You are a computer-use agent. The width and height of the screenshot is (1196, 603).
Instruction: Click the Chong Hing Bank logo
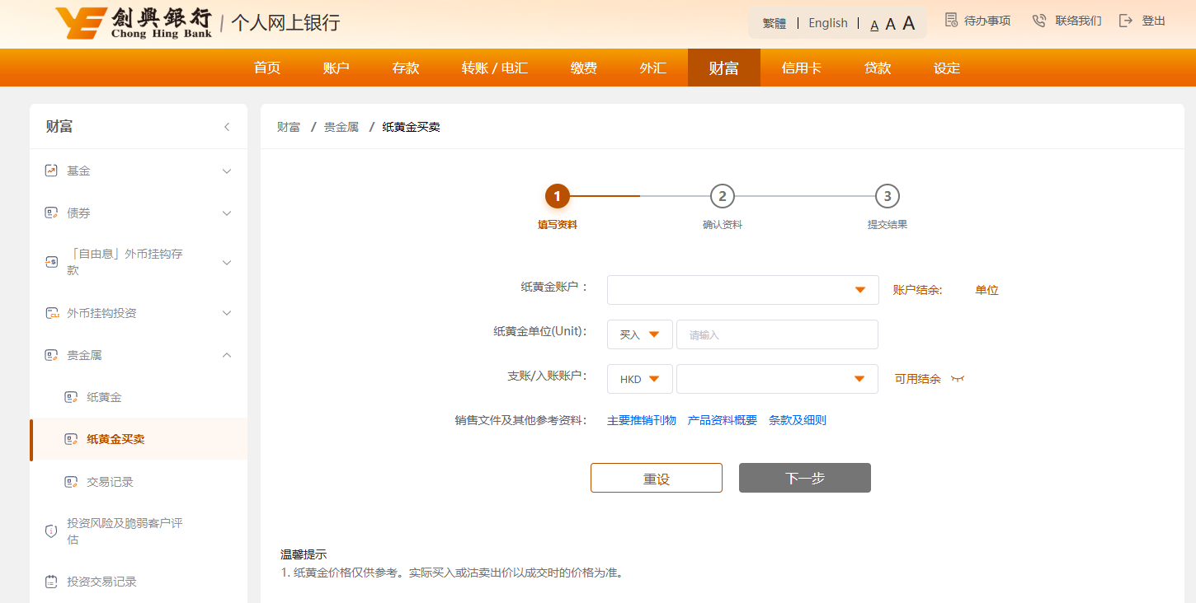133,22
